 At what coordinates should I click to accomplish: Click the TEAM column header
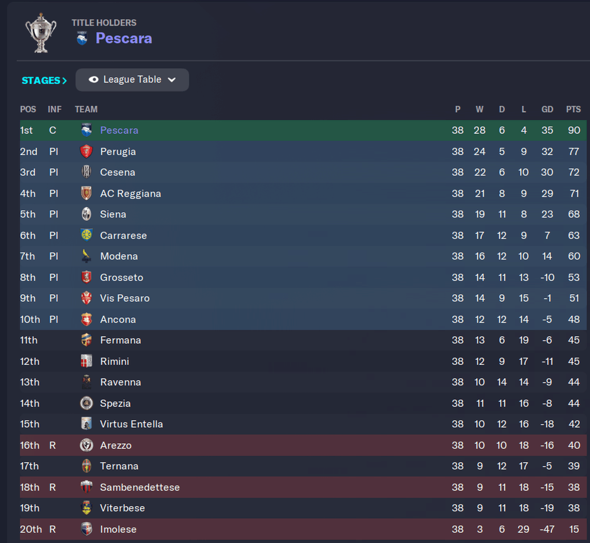(86, 109)
